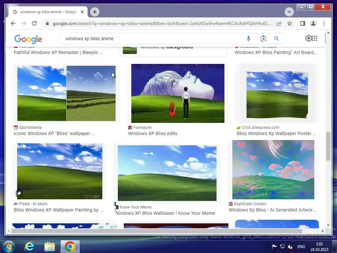Open 'Bliss Windows Xp Wallpaper Poster' link
337x253 pixels.
tap(276, 134)
